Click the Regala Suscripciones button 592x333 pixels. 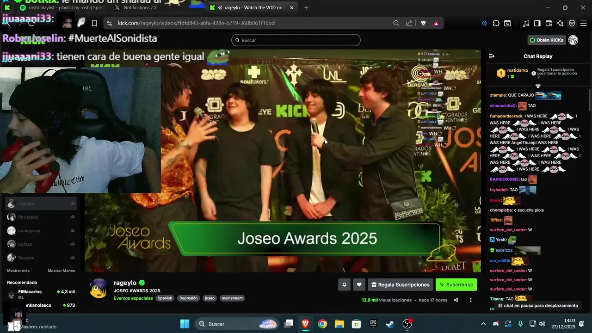click(x=400, y=284)
